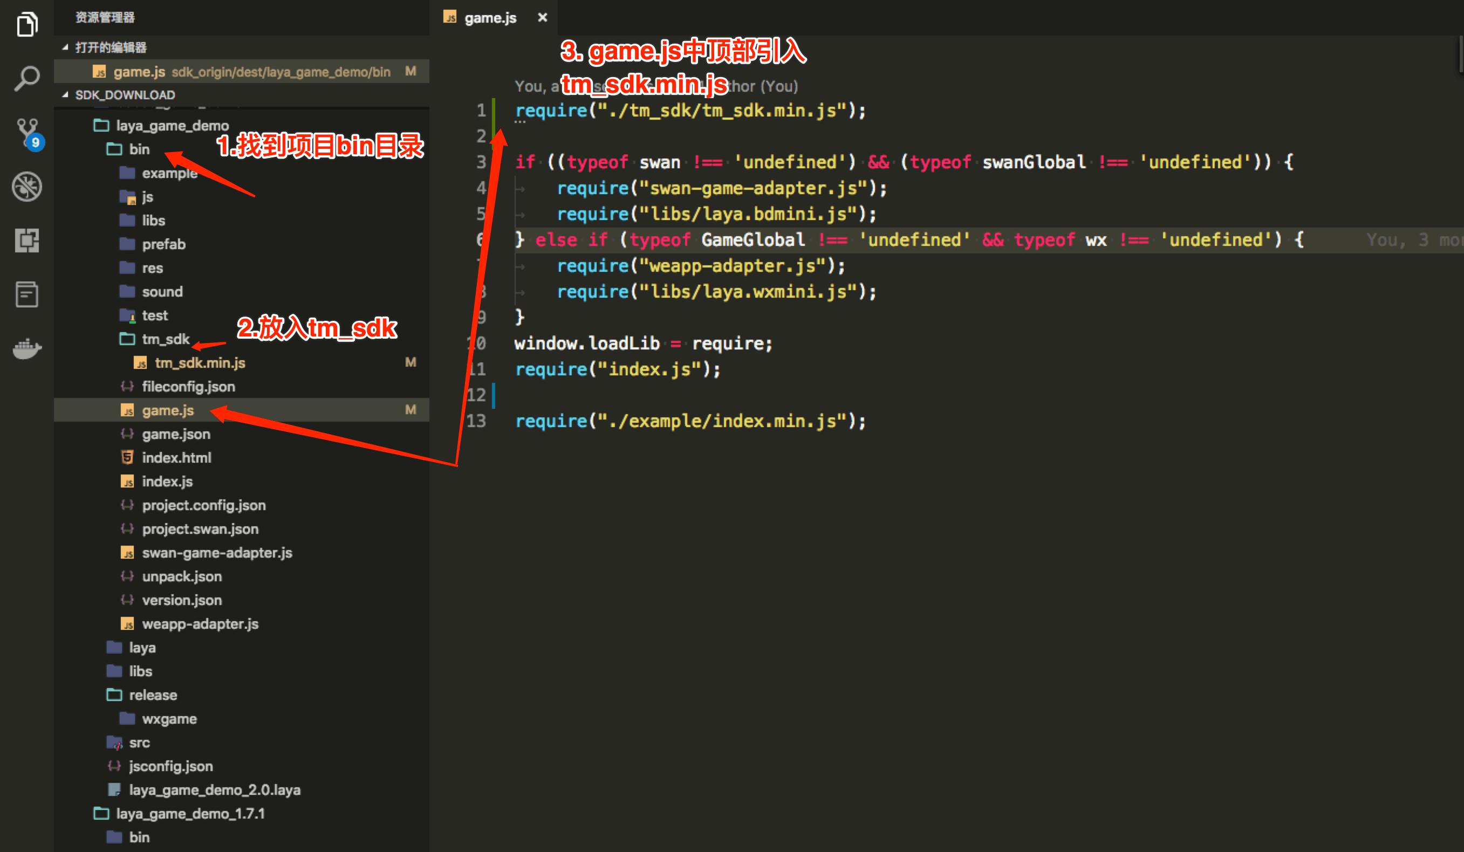Viewport: 1464px width, 852px height.
Task: Click the editor vertical scrollbar
Action: 1461,55
